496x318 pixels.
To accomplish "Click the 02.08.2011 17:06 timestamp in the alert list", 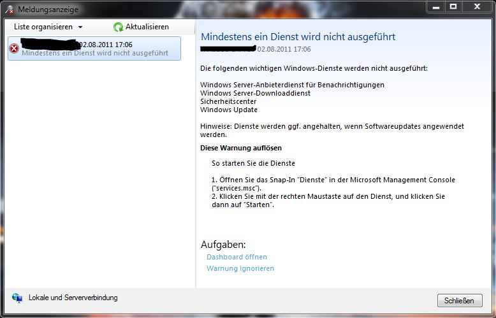I will 106,45.
